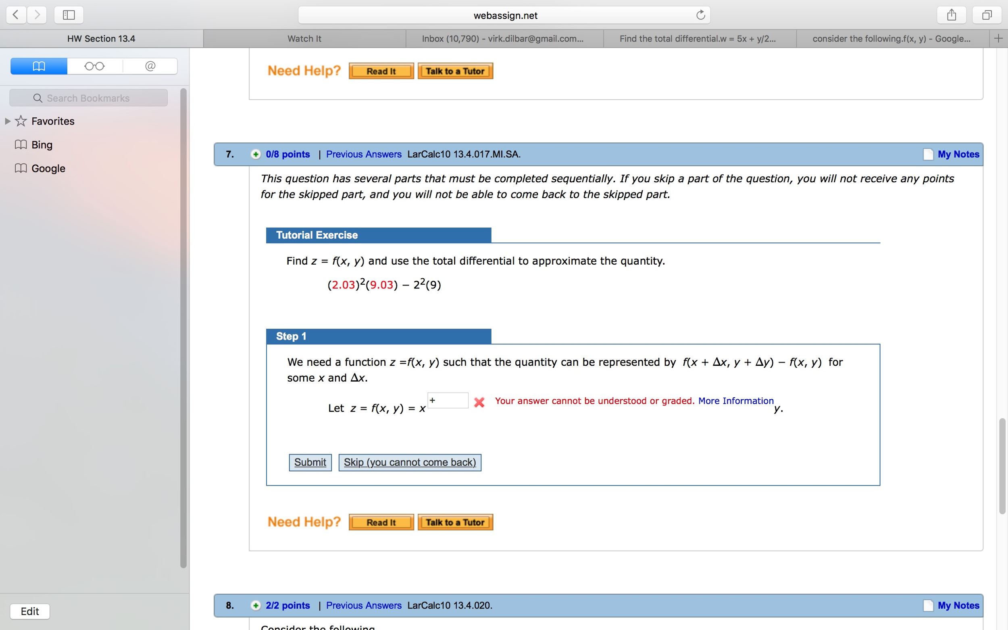Show all tabs overview icon
1008x630 pixels.
(987, 15)
